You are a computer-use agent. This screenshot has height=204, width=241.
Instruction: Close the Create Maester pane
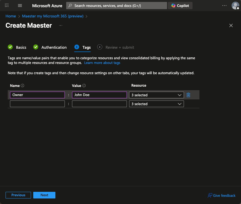coord(231,25)
